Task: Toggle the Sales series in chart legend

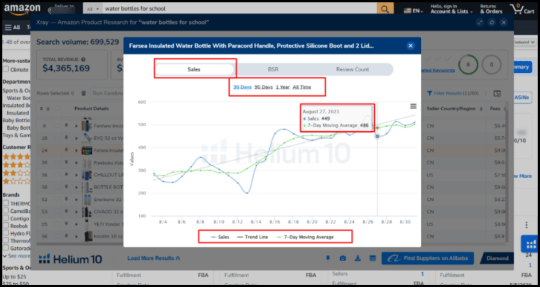Action: click(220, 237)
